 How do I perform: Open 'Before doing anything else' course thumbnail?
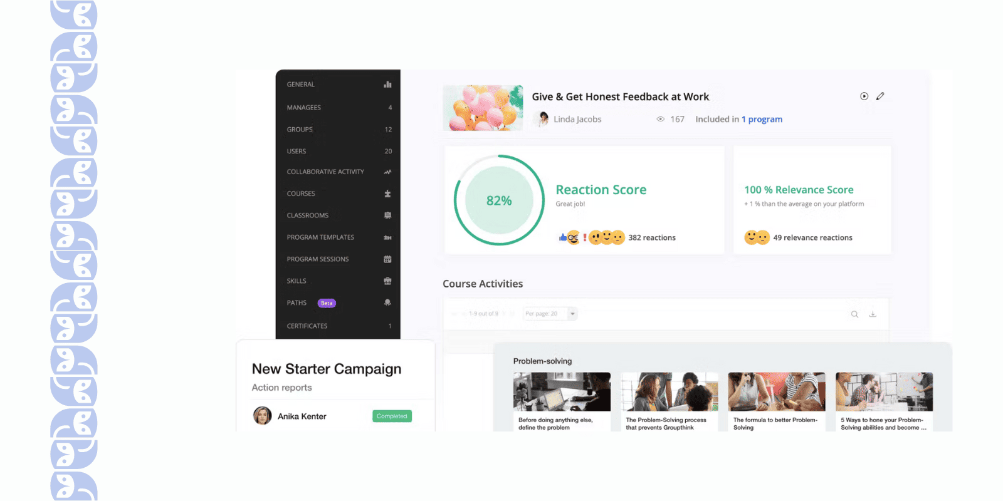[562, 392]
